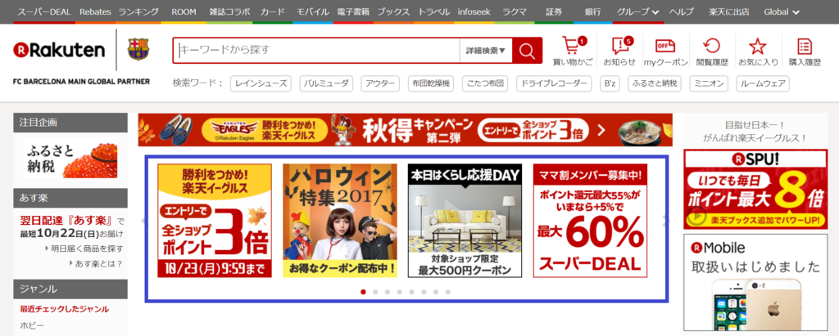
Task: Open the ハロウィン特集2017 banner
Action: 340,221
